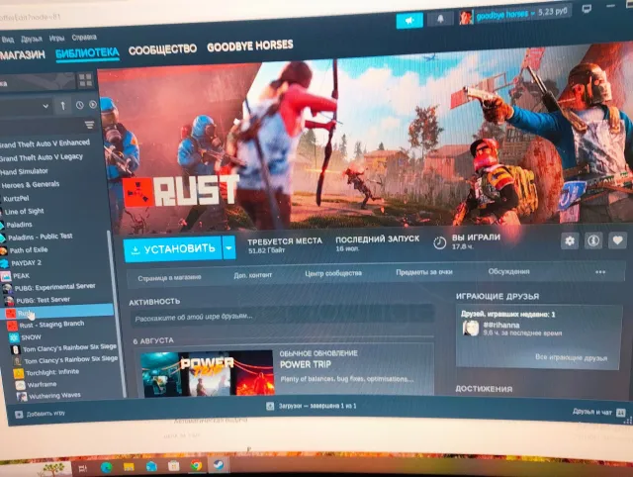Open the Друзья menu
This screenshot has width=633, height=477.
click(31, 39)
